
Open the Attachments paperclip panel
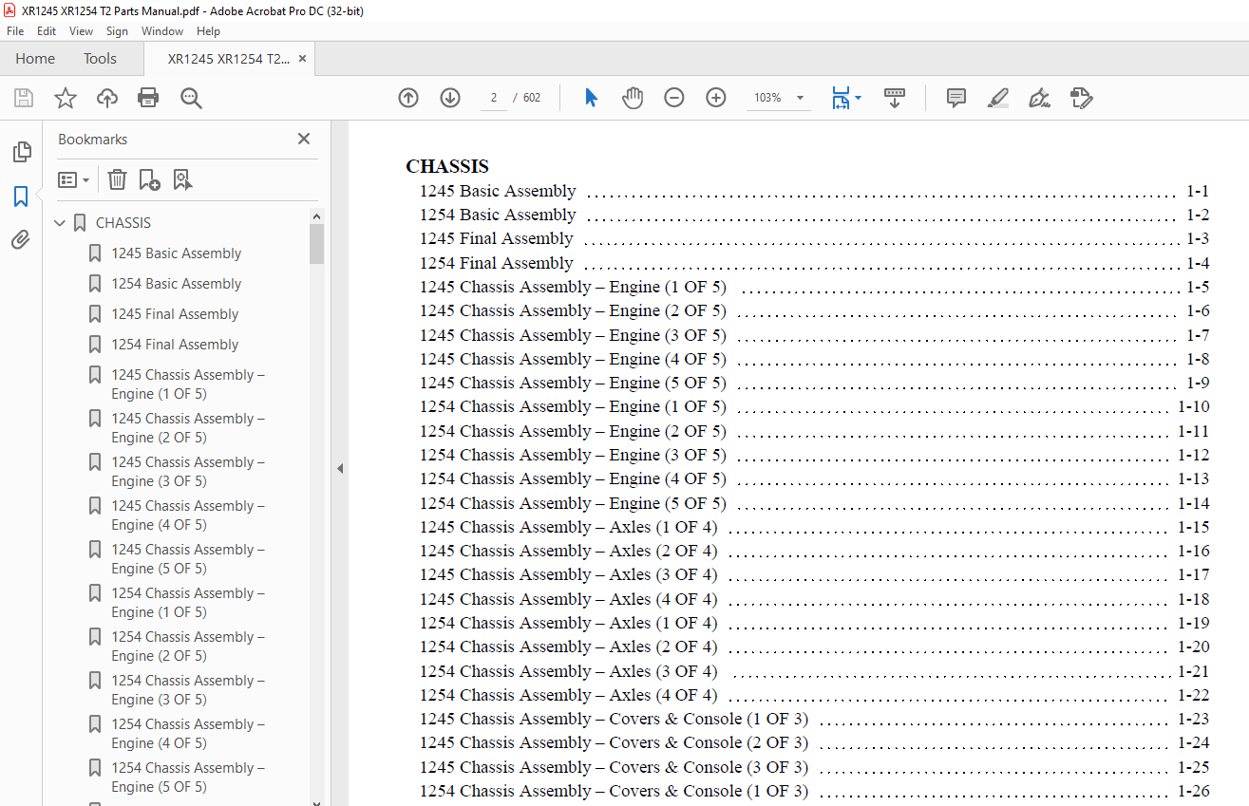[x=21, y=239]
